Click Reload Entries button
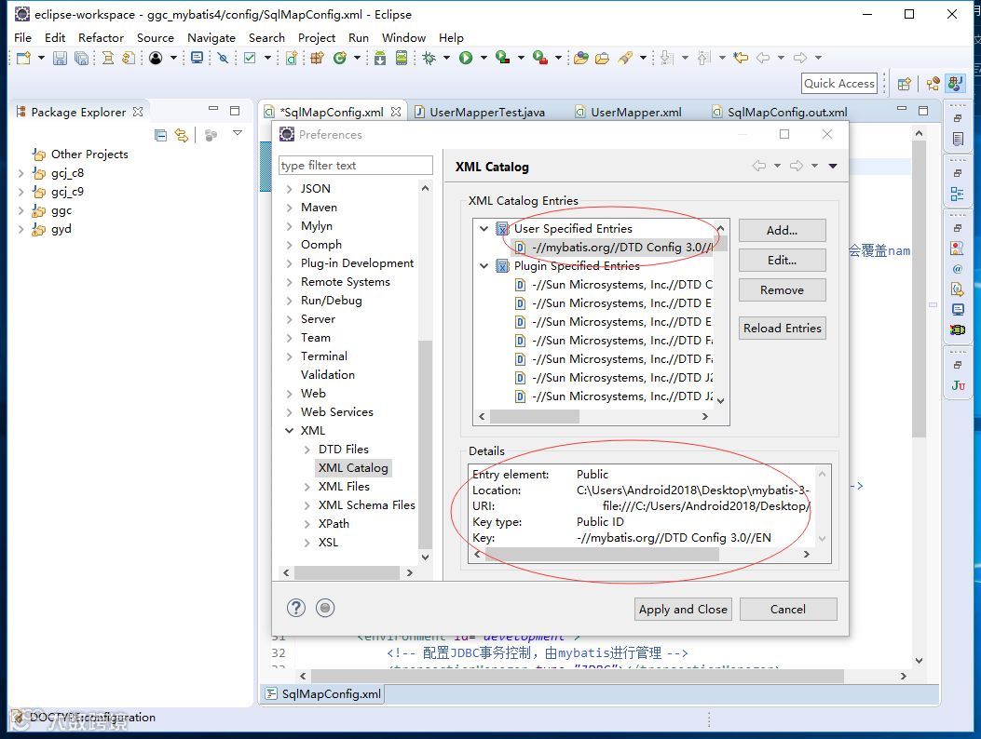The height and width of the screenshot is (739, 981). pos(782,329)
